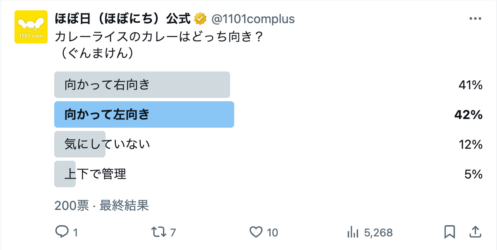
Task: Click the gold verified badge next to the name
Action: 199,18
